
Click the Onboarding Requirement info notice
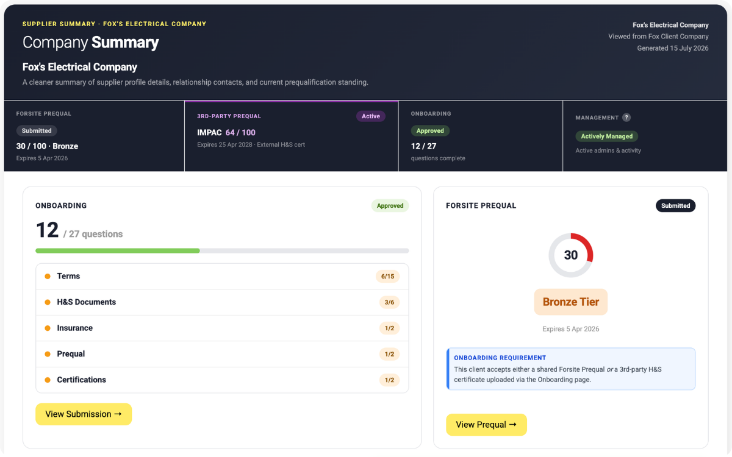coord(571,369)
